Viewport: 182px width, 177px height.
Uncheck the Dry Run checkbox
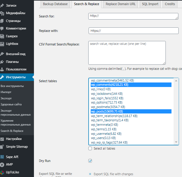(90, 161)
